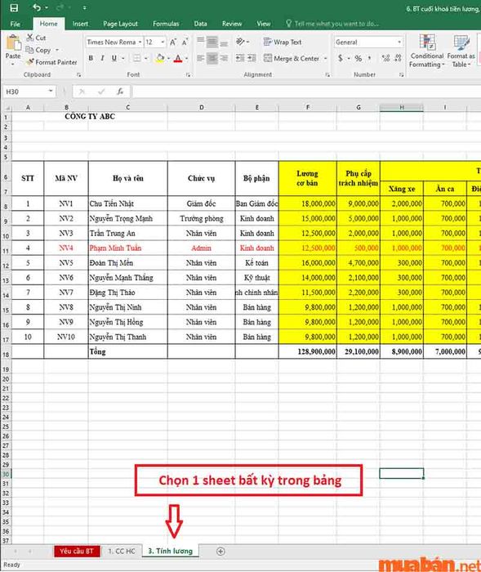This screenshot has width=481, height=572.
Task: Open Conditional Formatting menu
Action: click(427, 51)
